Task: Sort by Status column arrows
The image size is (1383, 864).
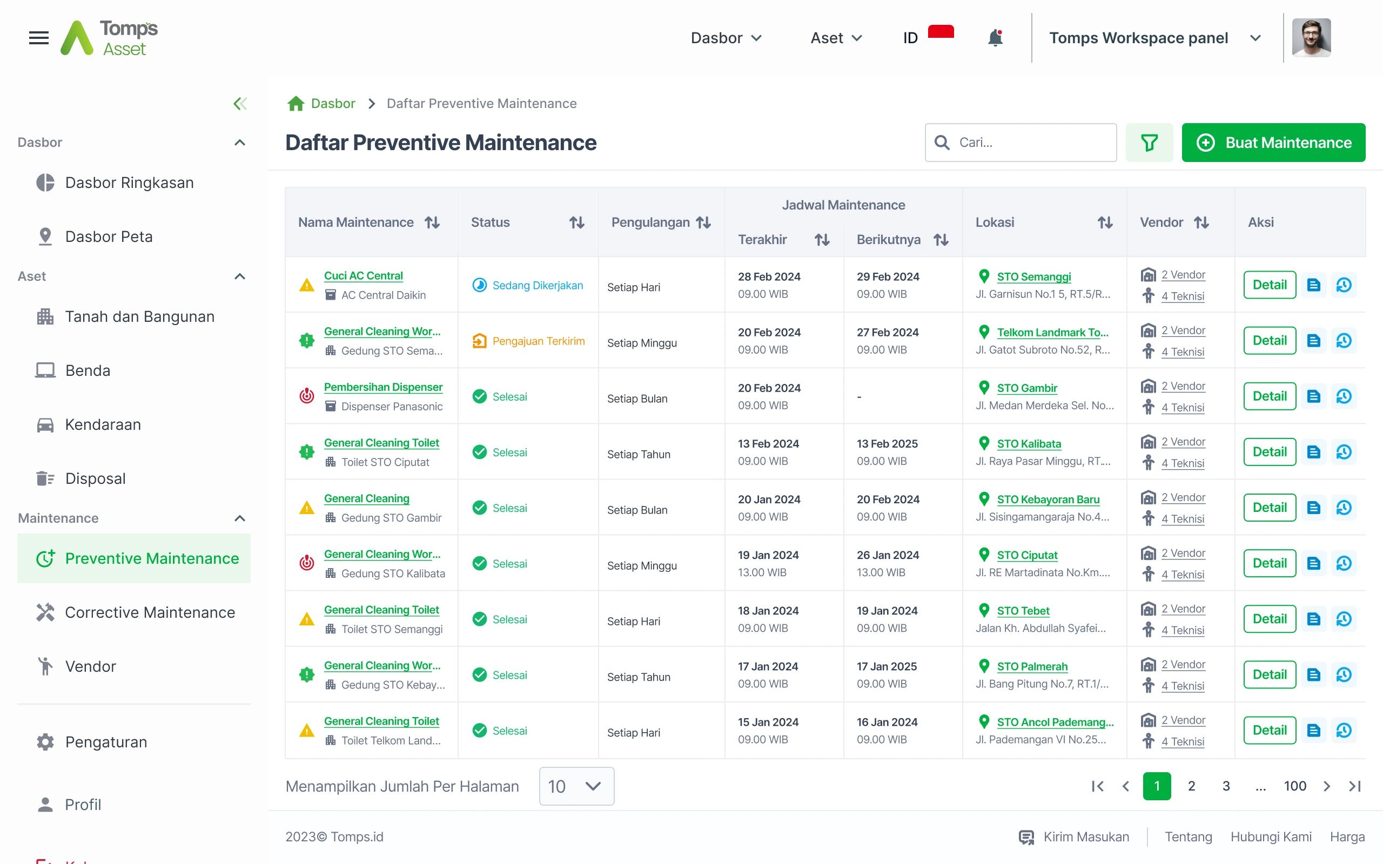Action: click(x=576, y=222)
